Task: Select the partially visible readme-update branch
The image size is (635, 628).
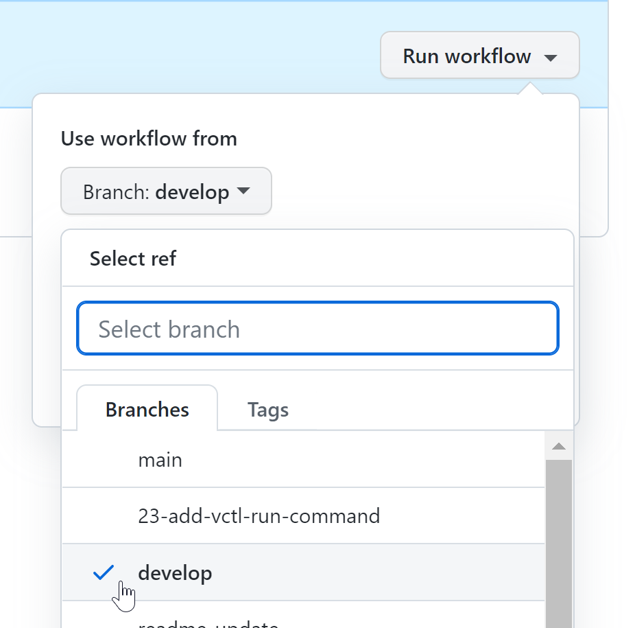Action: tap(303, 616)
